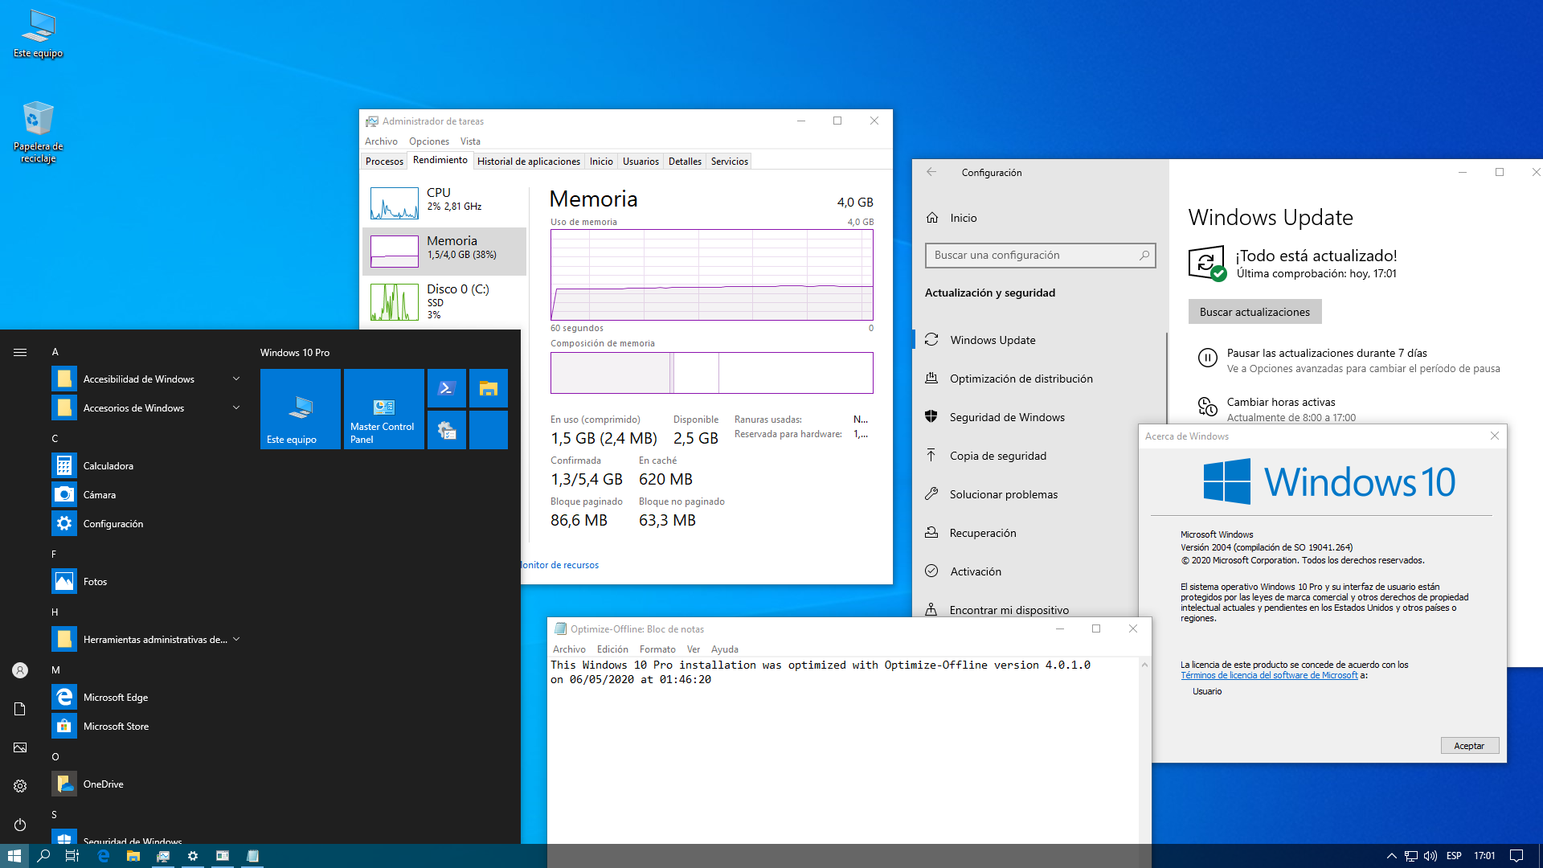
Task: Click the Power icon in Start sidebar
Action: [x=20, y=825]
